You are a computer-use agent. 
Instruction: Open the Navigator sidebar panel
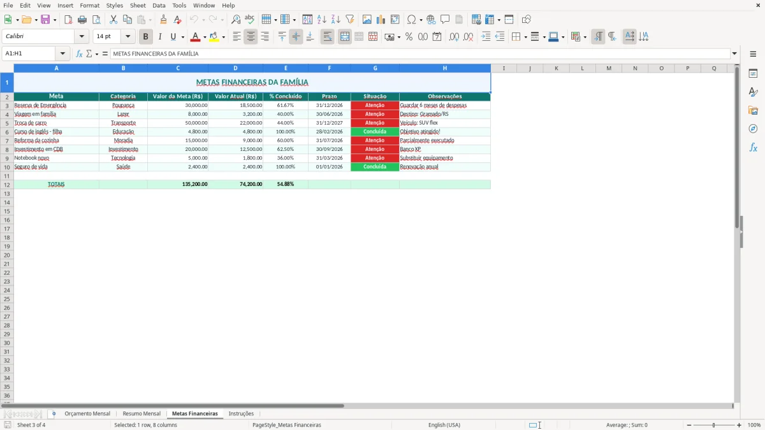pyautogui.click(x=753, y=129)
